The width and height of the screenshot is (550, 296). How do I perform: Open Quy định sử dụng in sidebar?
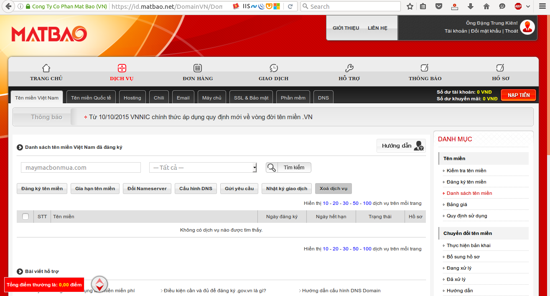point(467,216)
